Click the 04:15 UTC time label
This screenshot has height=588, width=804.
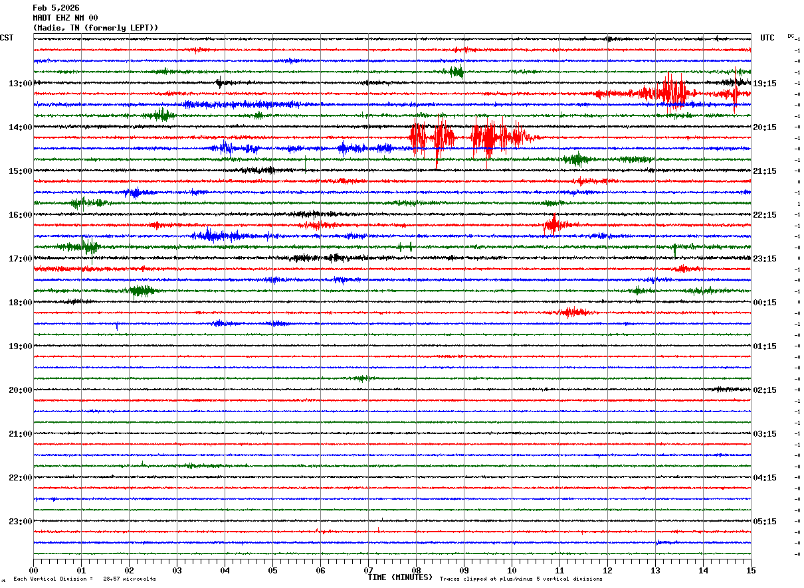765,478
